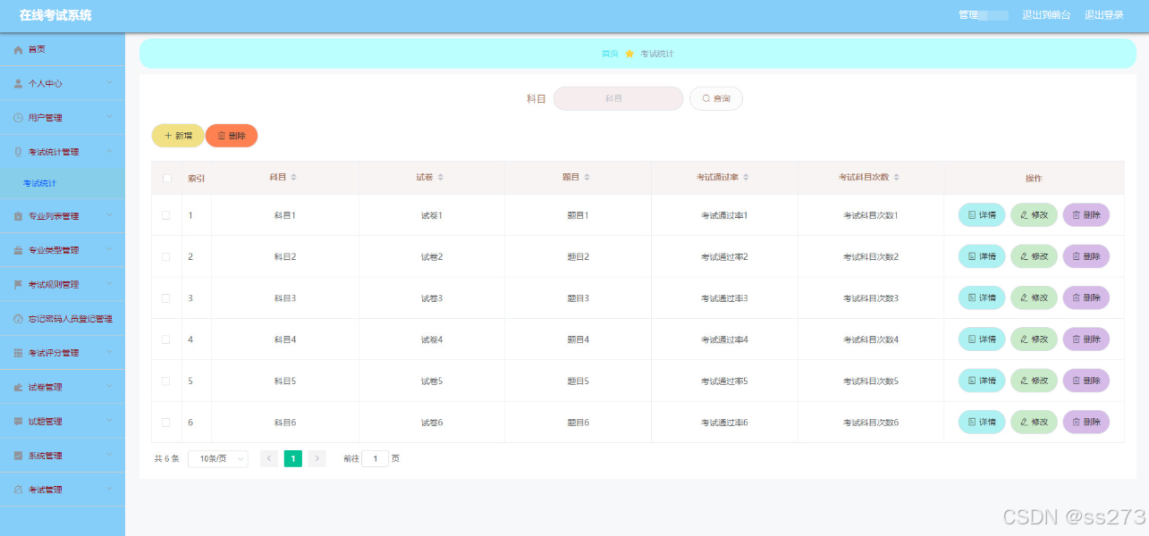Click the grid icon beside 考试评分管理
Viewport: 1149px width, 536px height.
18,353
